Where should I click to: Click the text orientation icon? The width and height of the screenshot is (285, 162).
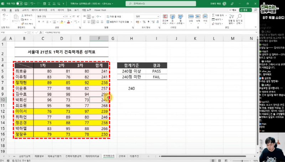pos(98,16)
